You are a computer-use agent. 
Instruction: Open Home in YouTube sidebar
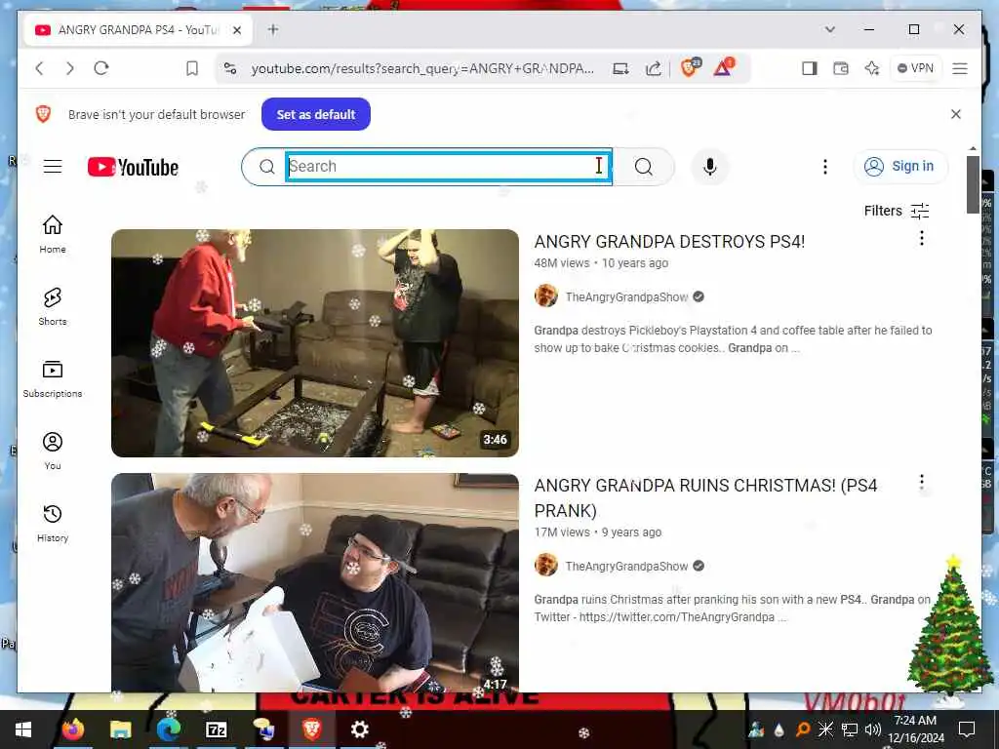point(53,234)
